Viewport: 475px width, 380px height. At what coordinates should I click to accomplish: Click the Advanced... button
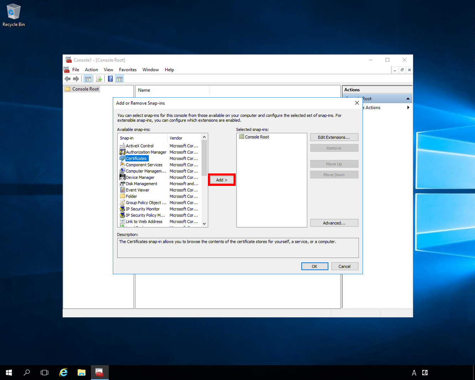[334, 223]
